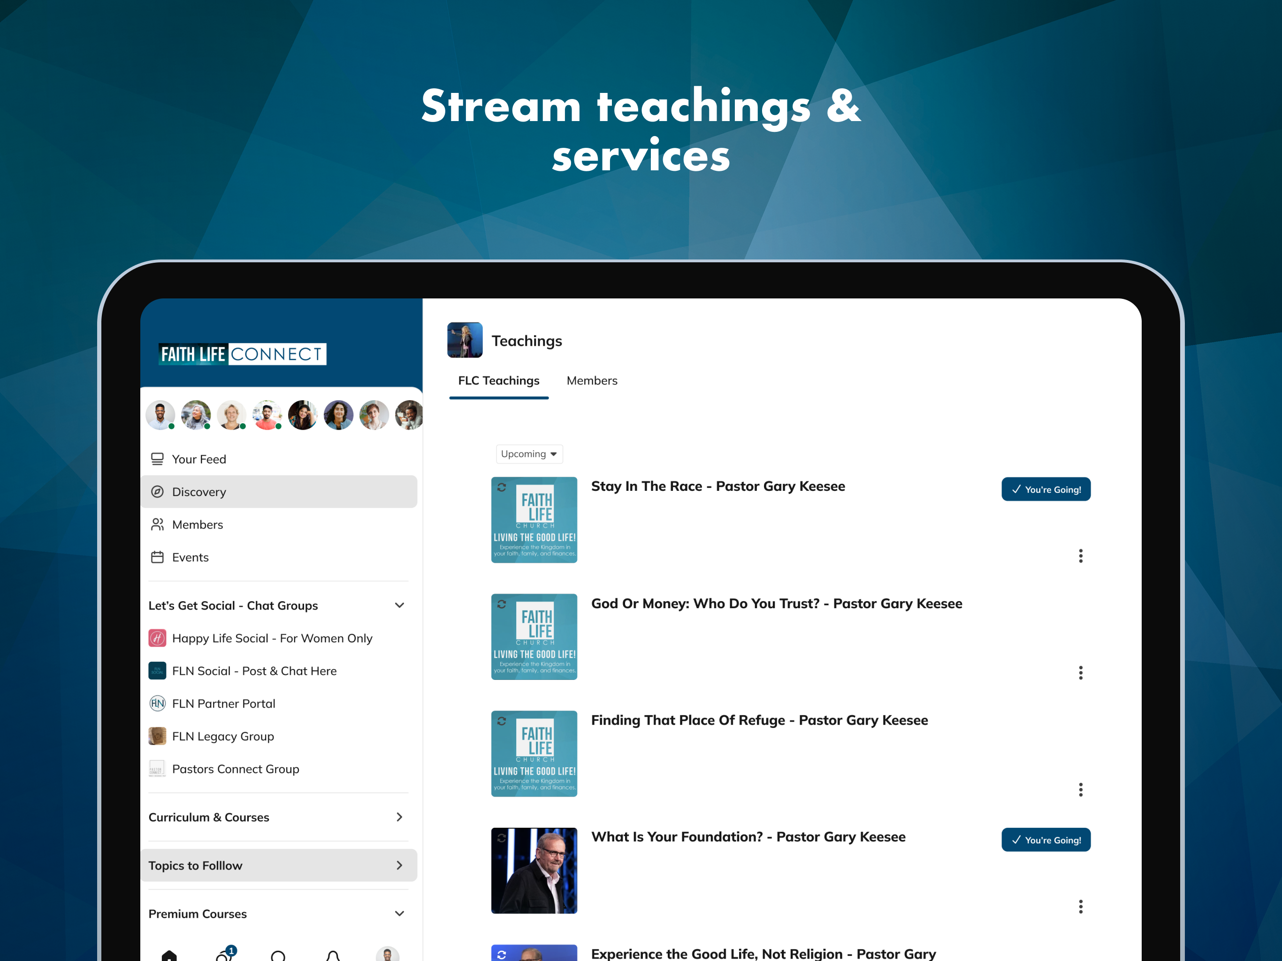Click the Teachings group image icon
The height and width of the screenshot is (961, 1282).
(465, 340)
